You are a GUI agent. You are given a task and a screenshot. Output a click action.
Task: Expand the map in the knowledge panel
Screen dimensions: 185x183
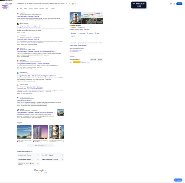[x=102, y=13]
